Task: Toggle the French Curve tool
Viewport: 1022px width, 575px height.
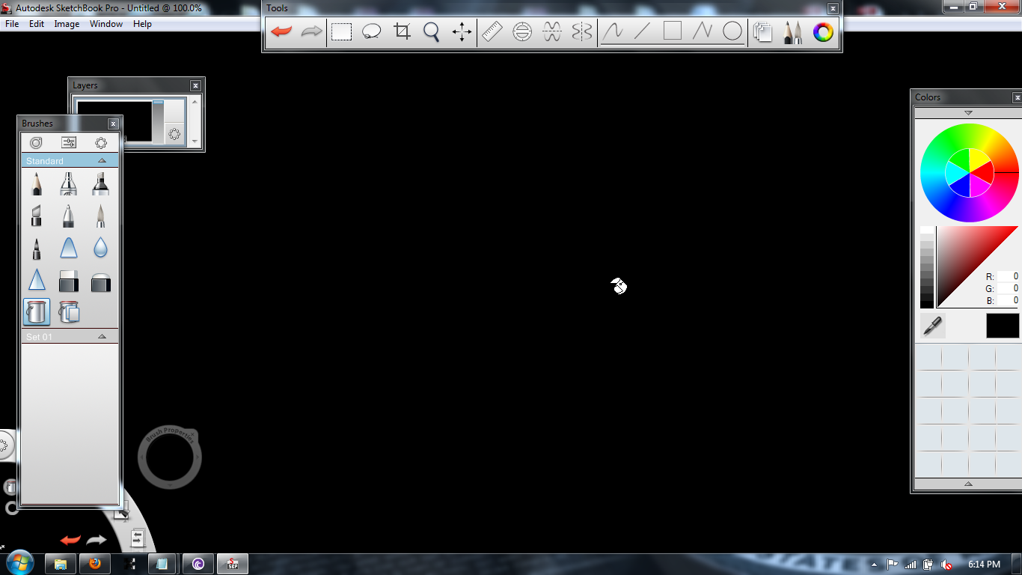Action: pyautogui.click(x=552, y=31)
